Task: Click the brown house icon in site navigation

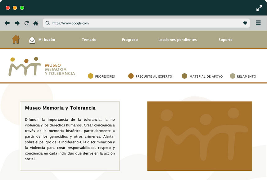Action: pos(16,39)
